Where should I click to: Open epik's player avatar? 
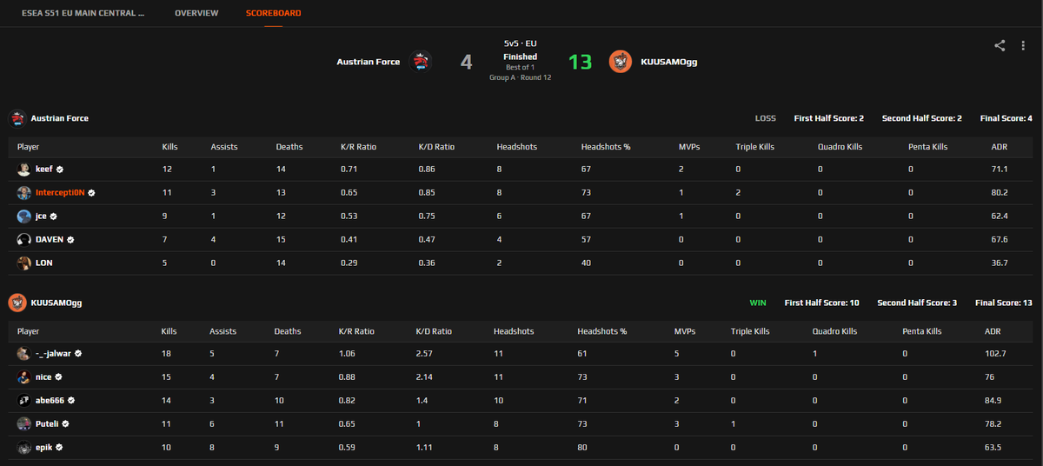point(23,447)
